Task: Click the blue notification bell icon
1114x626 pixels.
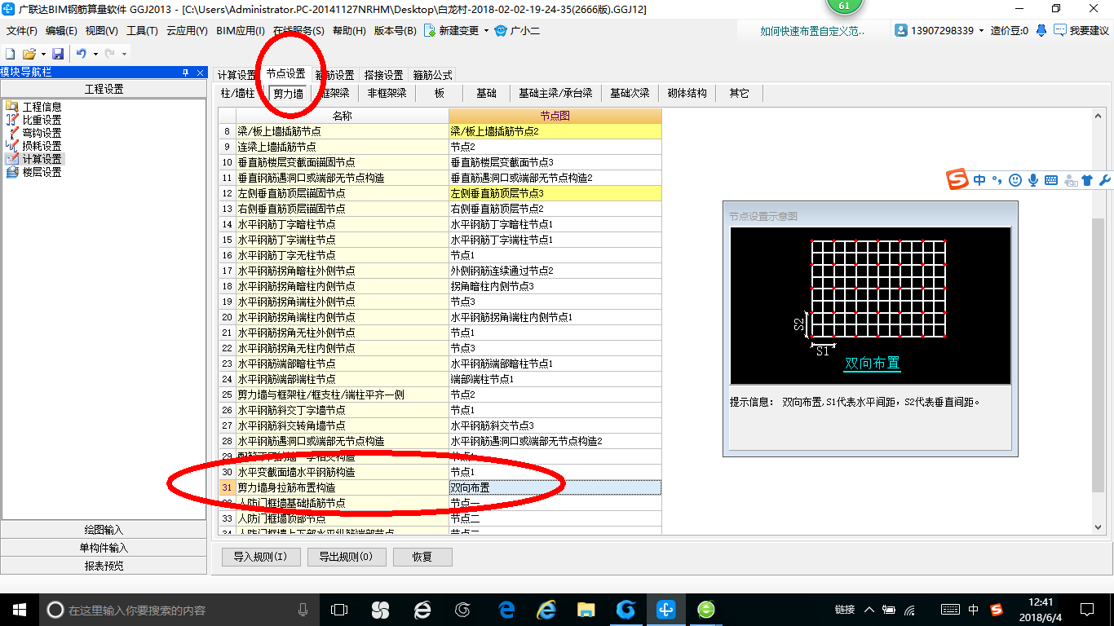Action: point(1041,30)
